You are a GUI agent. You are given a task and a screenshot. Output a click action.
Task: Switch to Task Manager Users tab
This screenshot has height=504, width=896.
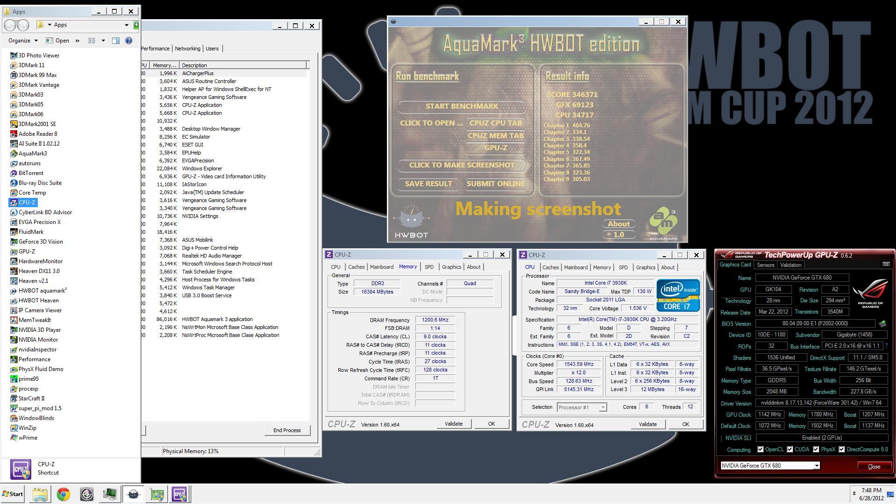[212, 49]
